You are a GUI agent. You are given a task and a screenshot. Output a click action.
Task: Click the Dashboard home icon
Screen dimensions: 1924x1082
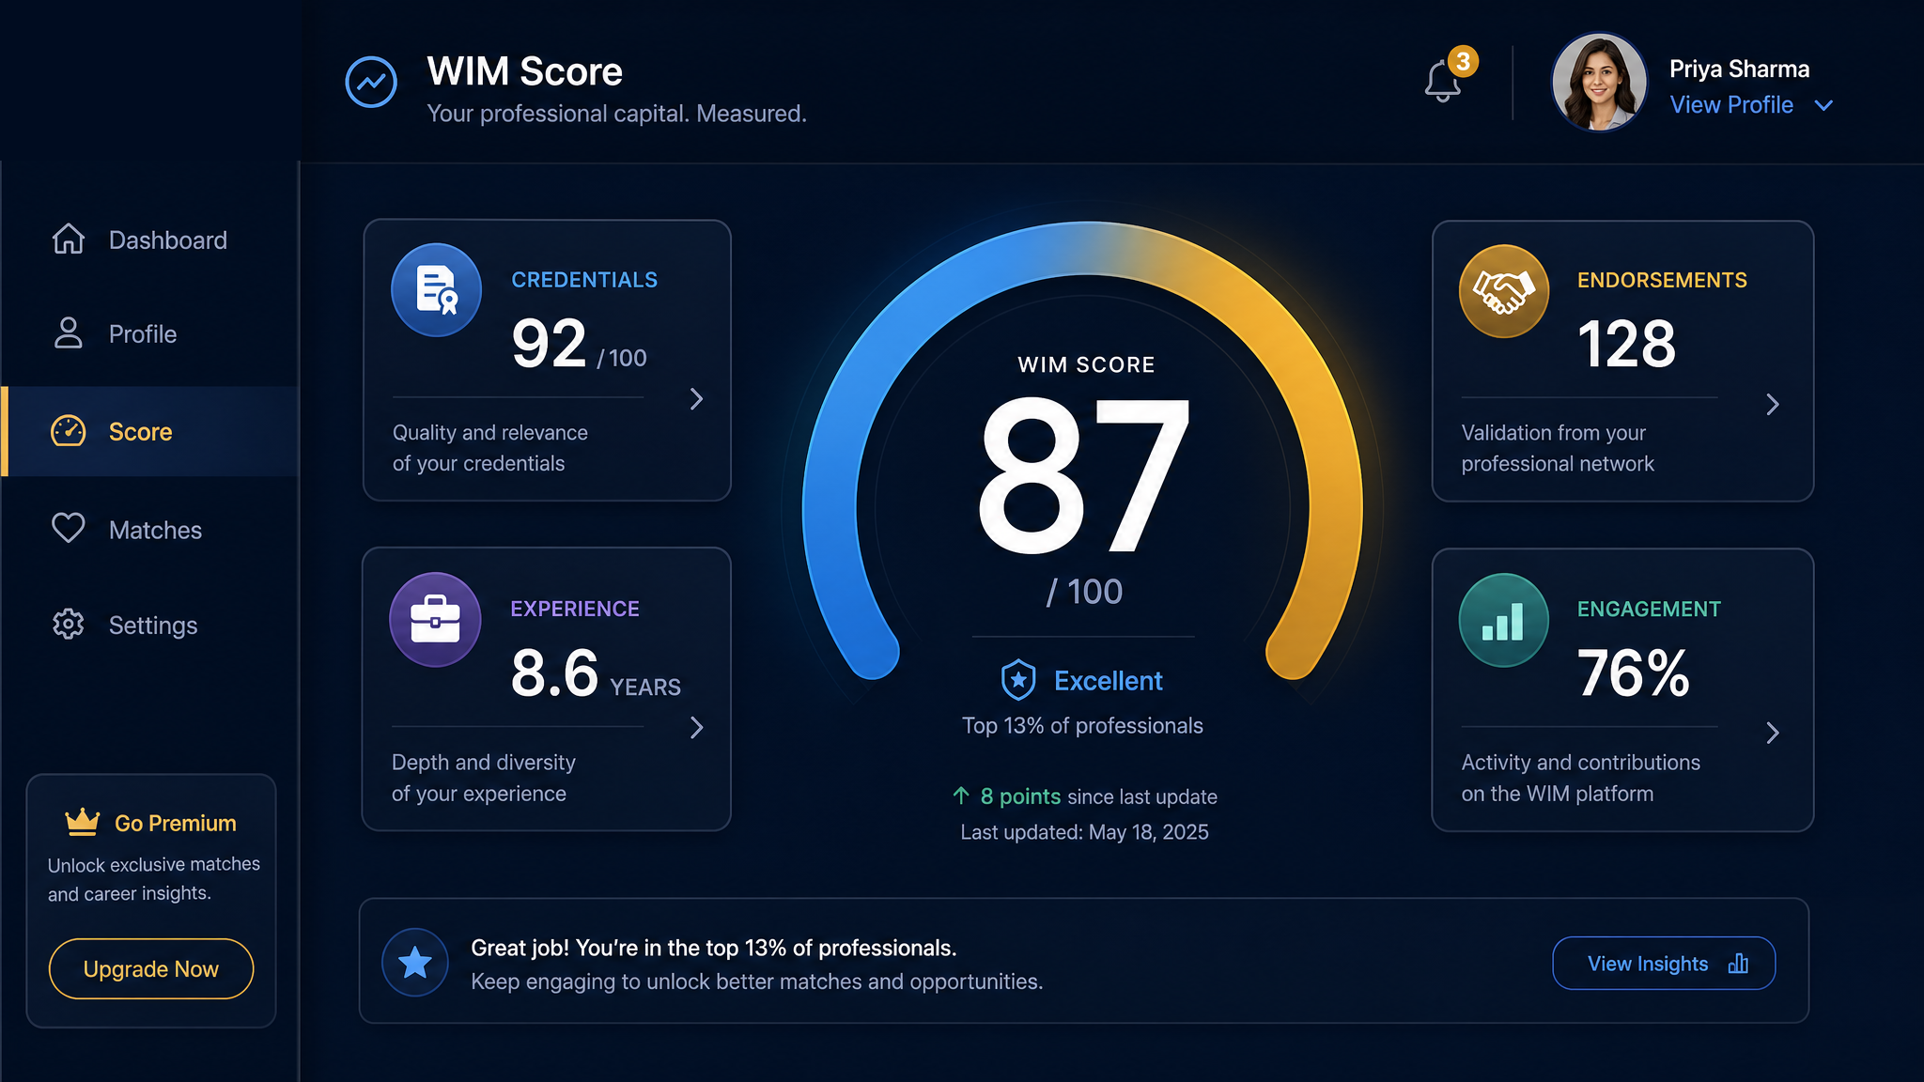[x=68, y=239]
